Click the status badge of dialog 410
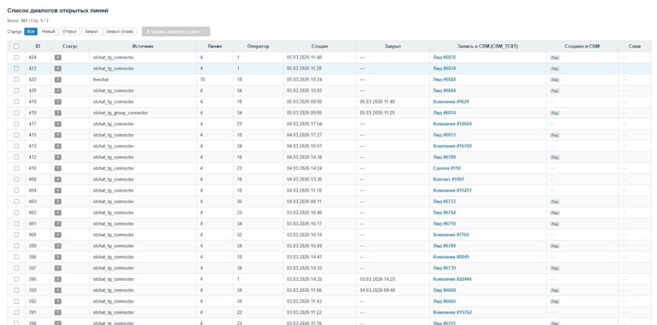The height and width of the screenshot is (325, 657). click(x=58, y=168)
